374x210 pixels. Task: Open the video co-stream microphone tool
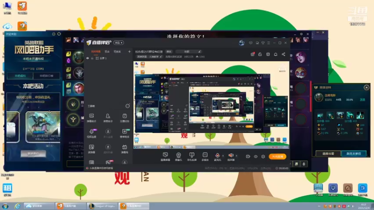(92, 133)
